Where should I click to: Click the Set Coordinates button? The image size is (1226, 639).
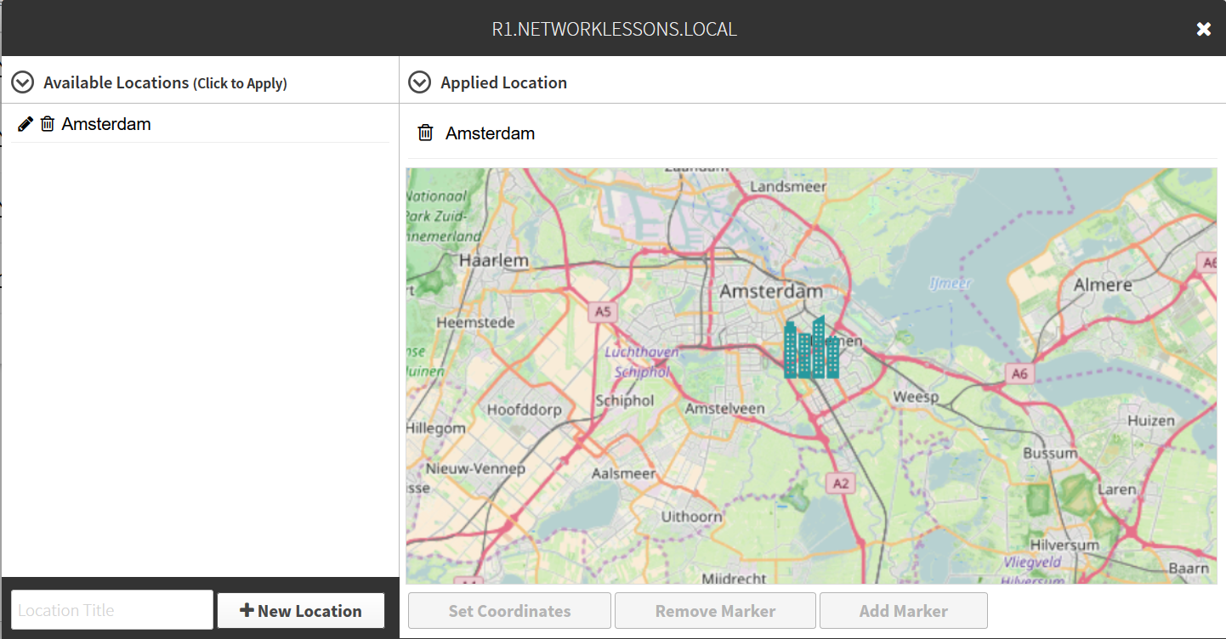pos(509,611)
